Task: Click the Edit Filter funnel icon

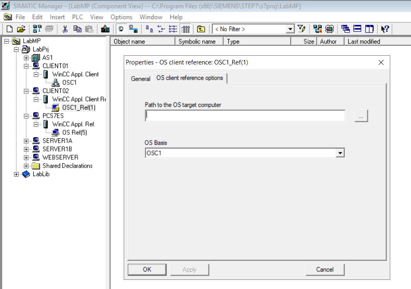Action: (301, 29)
